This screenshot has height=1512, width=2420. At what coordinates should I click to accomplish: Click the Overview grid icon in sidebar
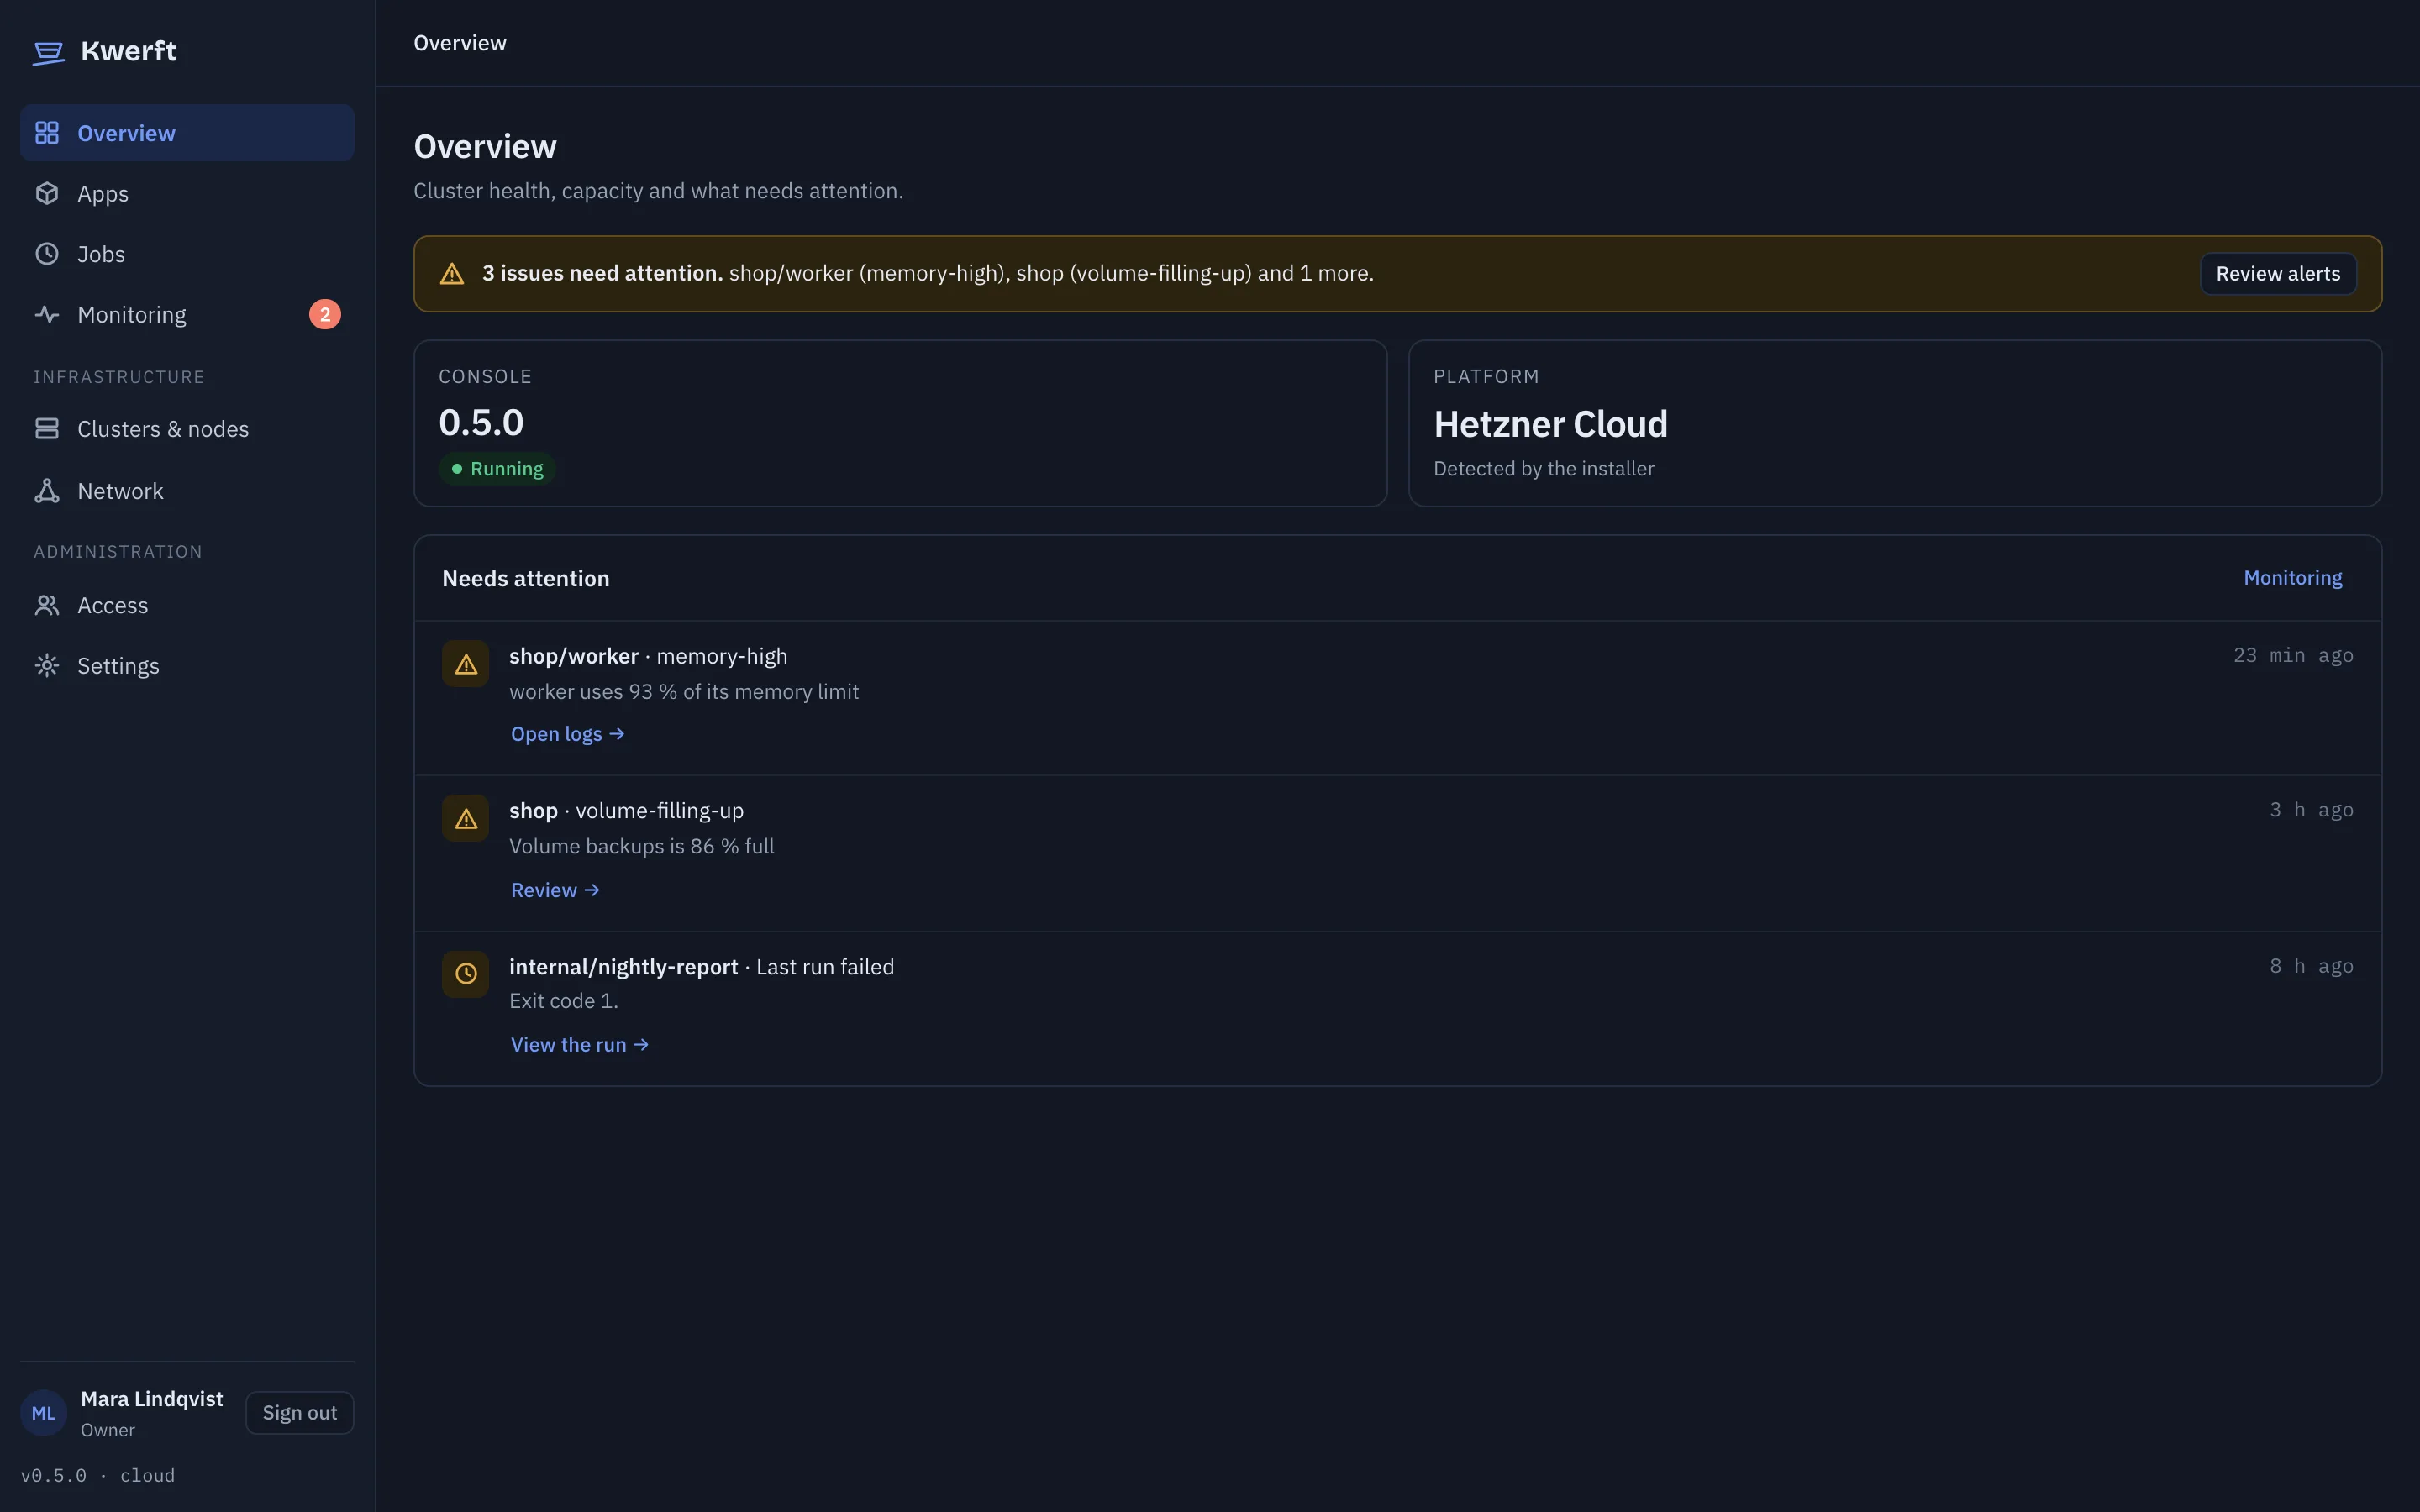click(x=47, y=133)
